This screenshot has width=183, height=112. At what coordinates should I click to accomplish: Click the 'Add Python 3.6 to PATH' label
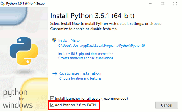pos(75,105)
